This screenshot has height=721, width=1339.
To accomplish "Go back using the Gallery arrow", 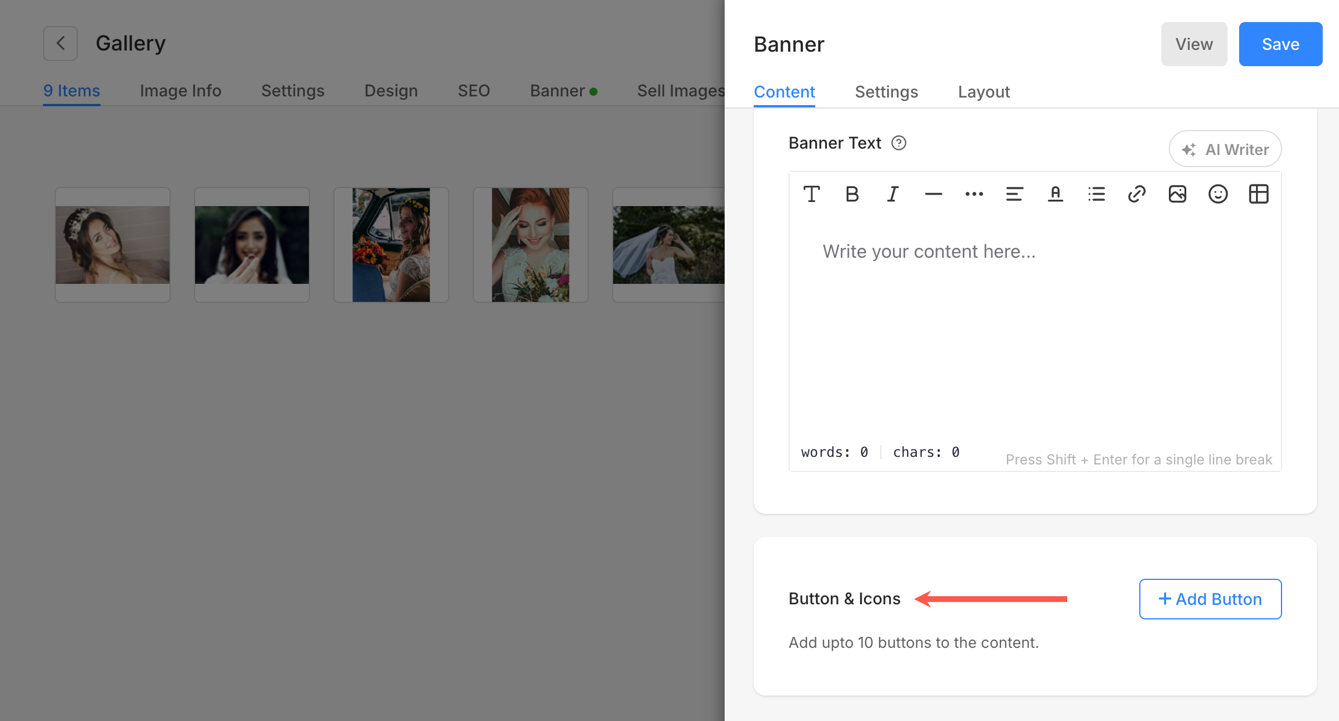I will (x=60, y=44).
